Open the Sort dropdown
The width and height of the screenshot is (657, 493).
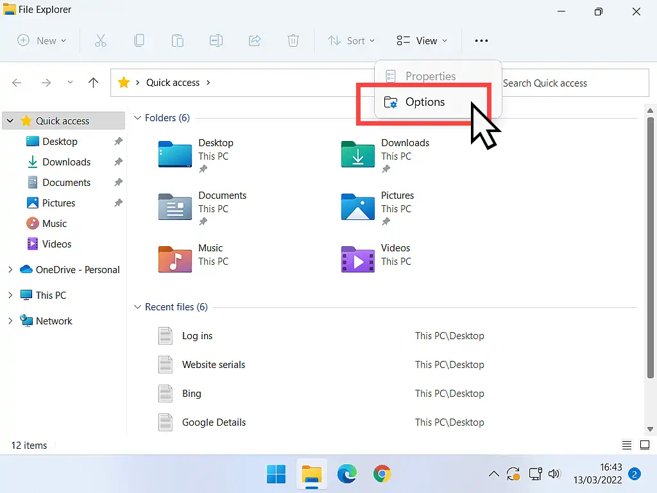[351, 40]
